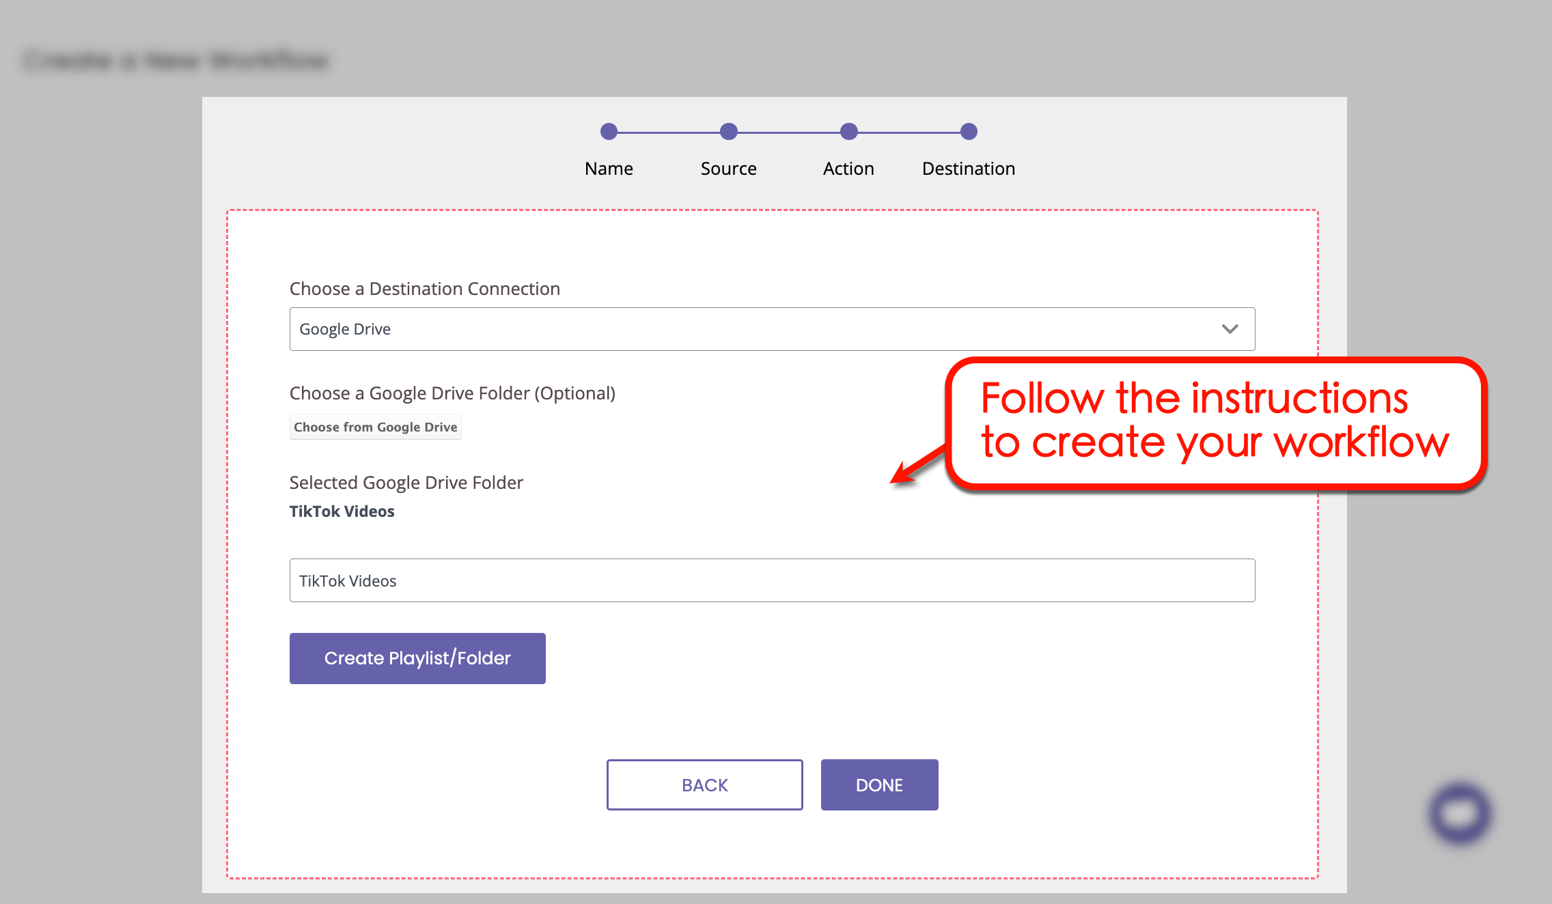Click the BACK button
The width and height of the screenshot is (1552, 904).
(x=704, y=785)
